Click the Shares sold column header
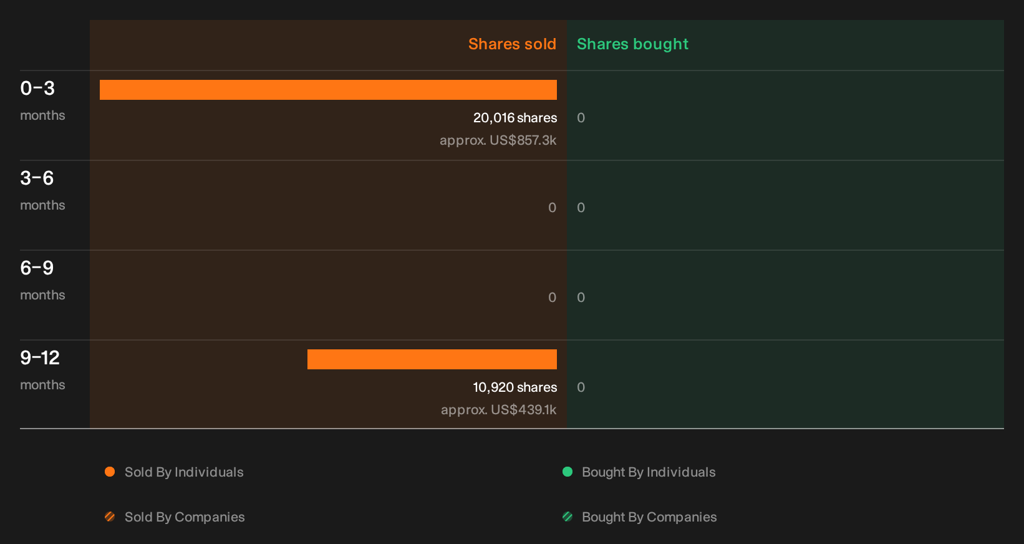The image size is (1024, 544). [512, 44]
